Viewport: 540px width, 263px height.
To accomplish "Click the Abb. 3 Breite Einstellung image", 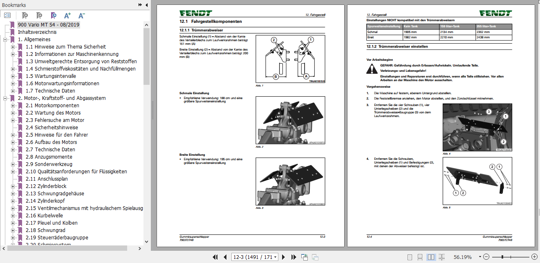I will tap(290, 181).
